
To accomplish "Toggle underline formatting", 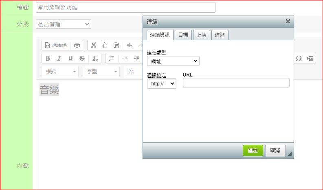I will [x=70, y=58].
